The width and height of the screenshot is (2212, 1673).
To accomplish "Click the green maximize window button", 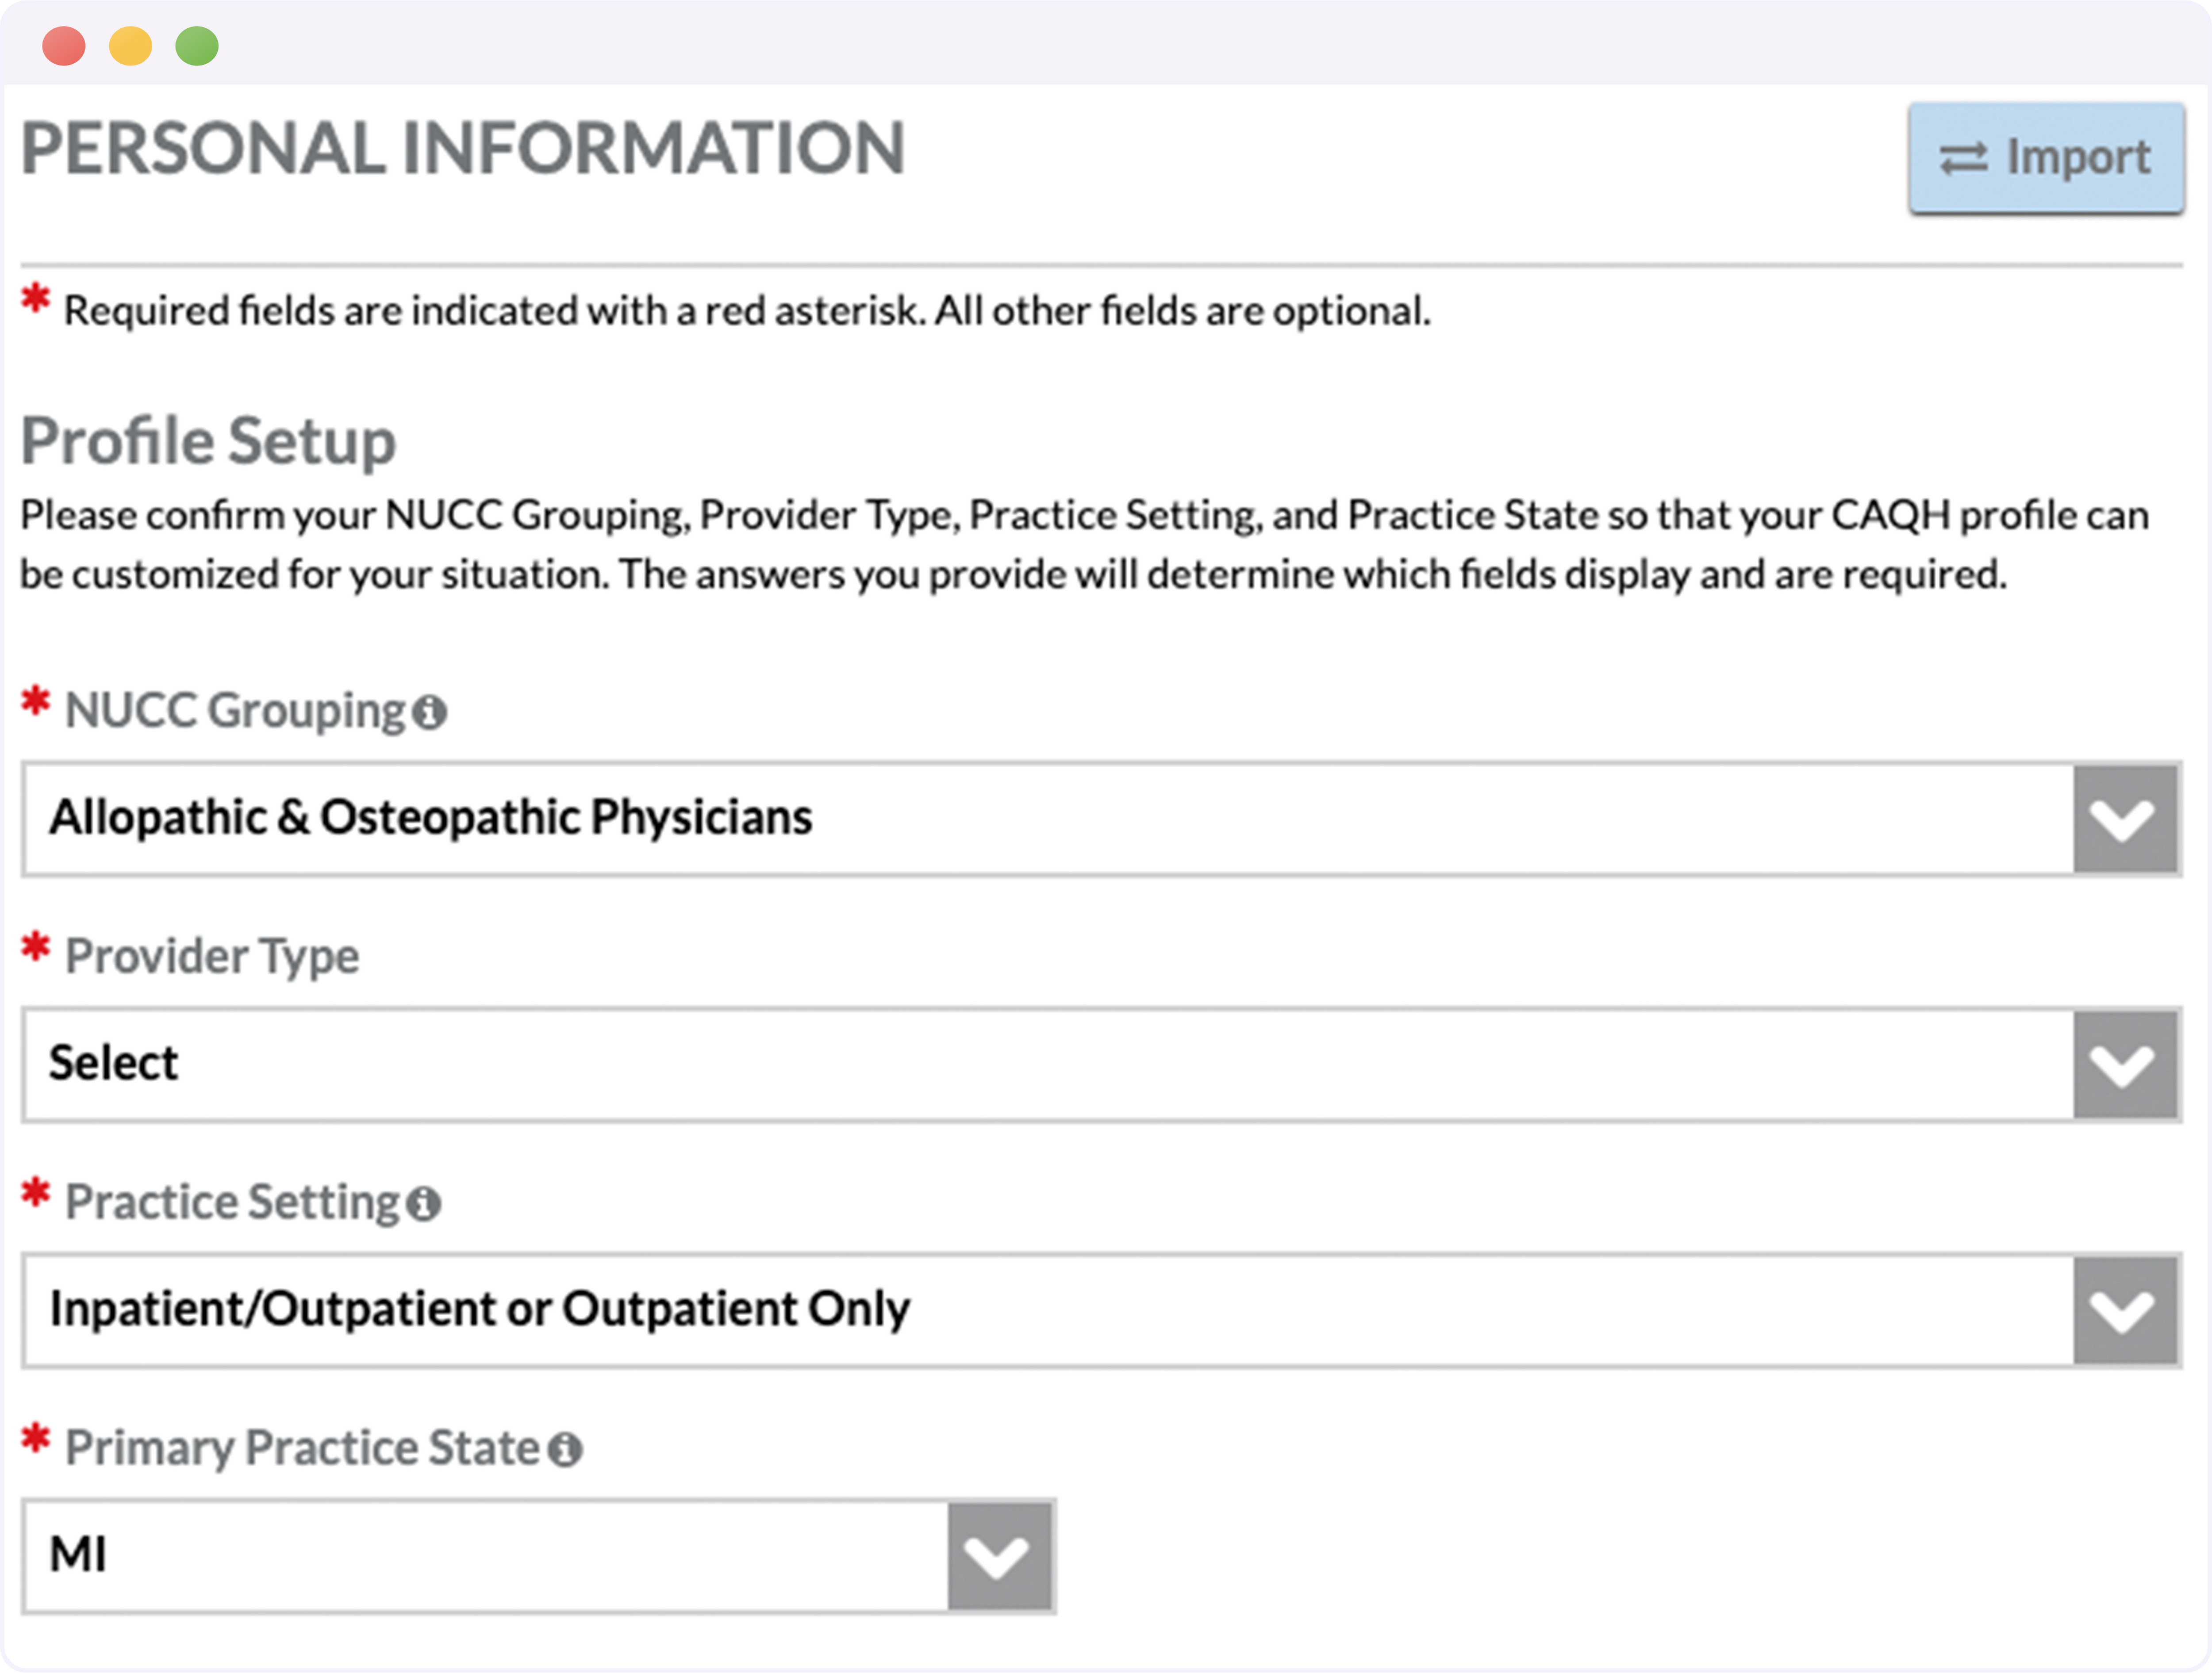I will [197, 46].
